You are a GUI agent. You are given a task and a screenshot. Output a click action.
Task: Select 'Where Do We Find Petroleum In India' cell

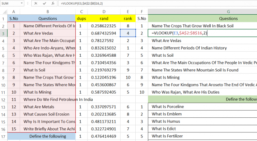point(48,100)
